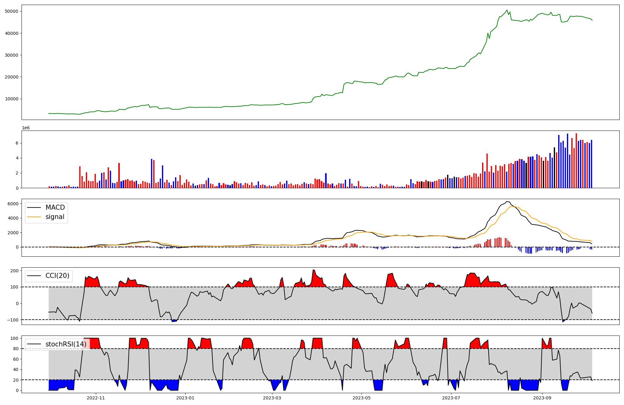Click the 2023-07 x-axis tick label
Viewport: 624px width, 405px height.
pos(451,398)
